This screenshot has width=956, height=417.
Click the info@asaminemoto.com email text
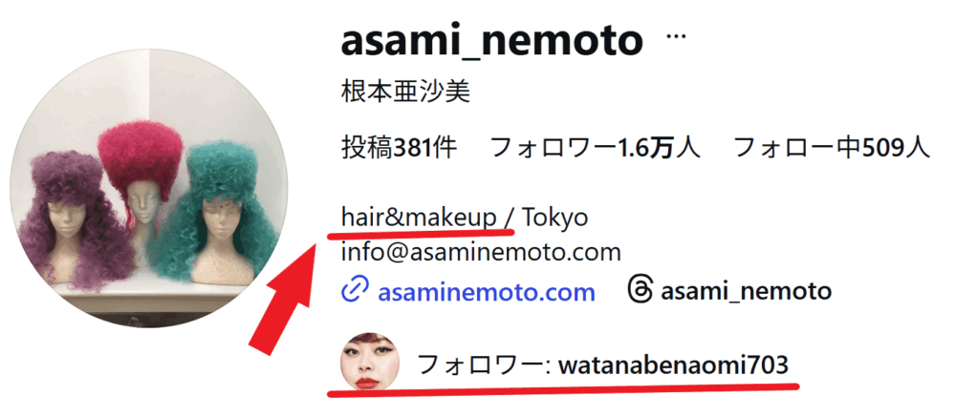click(481, 251)
